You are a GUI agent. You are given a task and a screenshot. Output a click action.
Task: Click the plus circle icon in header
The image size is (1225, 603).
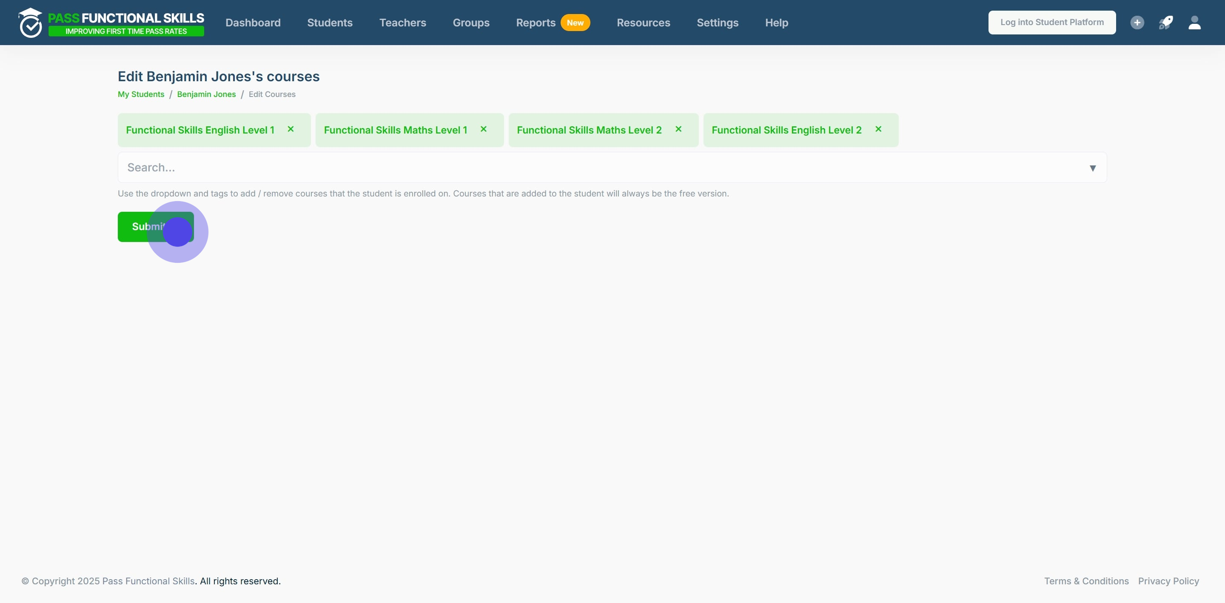point(1137,23)
